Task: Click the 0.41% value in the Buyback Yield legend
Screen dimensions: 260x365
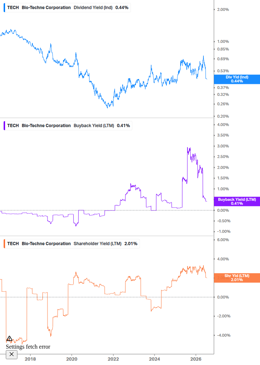Action: [x=123, y=125]
